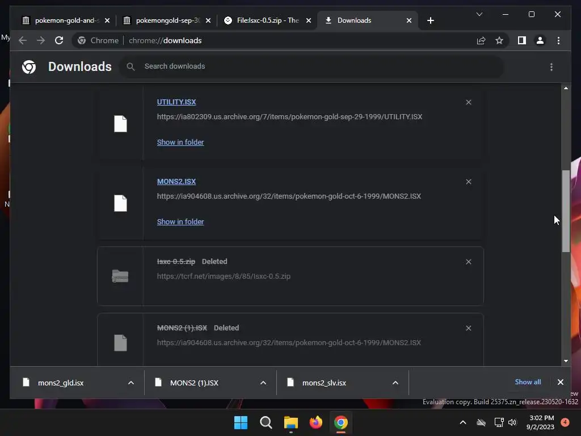The width and height of the screenshot is (581, 436).
Task: Click the MONS2.ISX file icon
Action: pyautogui.click(x=120, y=203)
